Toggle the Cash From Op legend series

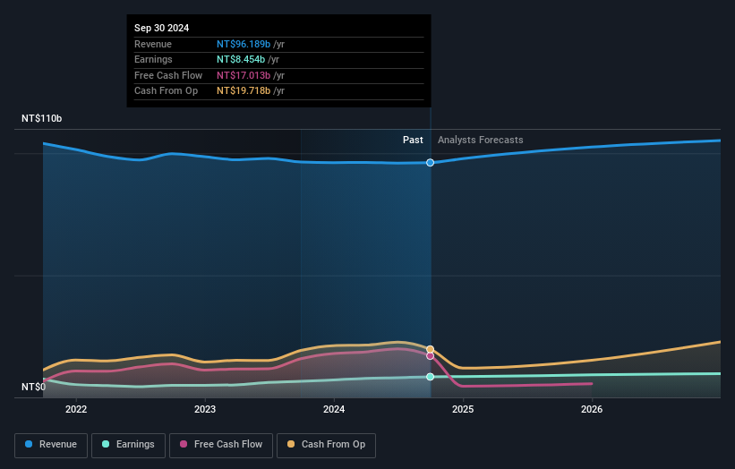tap(326, 445)
